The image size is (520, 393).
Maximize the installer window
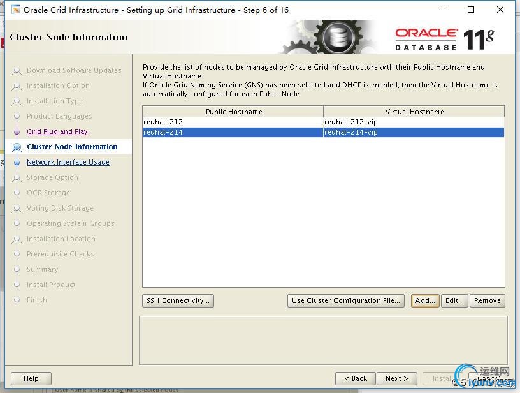470,10
